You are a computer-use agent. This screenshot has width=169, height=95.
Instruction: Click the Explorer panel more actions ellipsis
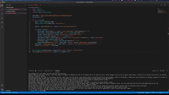click(25, 5)
